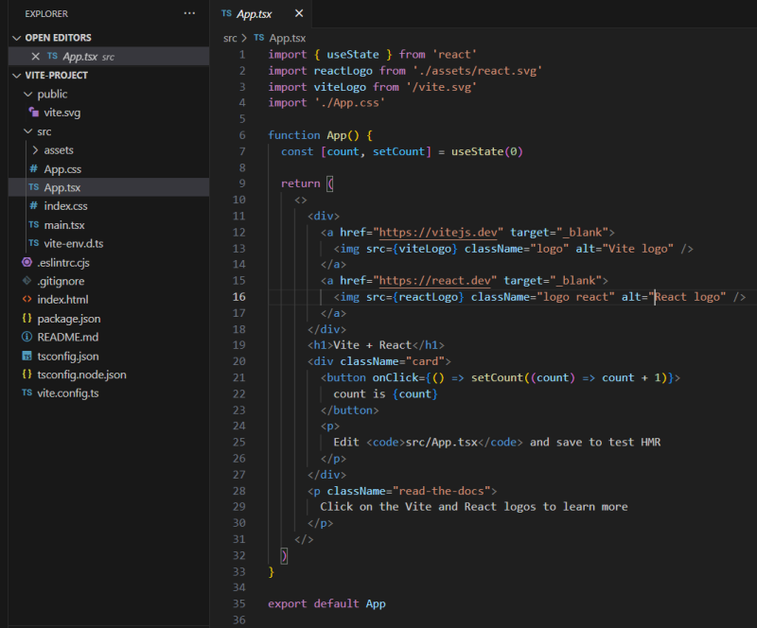Open main.tsx from the file tree
This screenshot has width=757, height=628.
click(63, 225)
